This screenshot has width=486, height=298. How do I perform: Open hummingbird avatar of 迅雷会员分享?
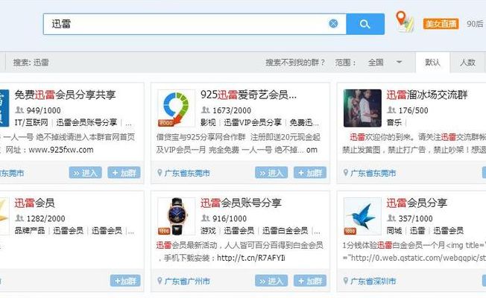(362, 216)
